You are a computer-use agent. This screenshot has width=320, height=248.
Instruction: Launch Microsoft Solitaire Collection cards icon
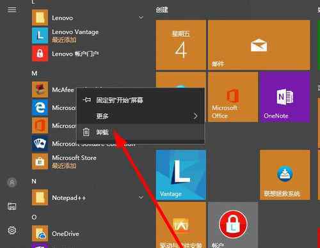[x=40, y=143]
